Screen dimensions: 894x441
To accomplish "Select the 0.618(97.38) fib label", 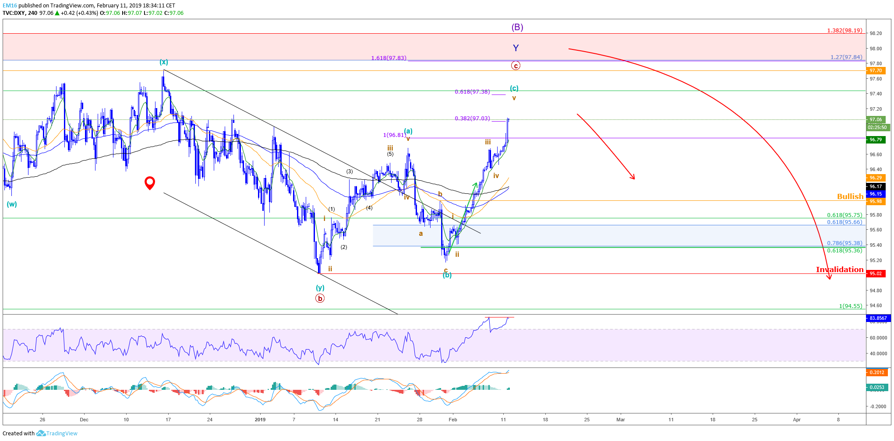I will [472, 92].
